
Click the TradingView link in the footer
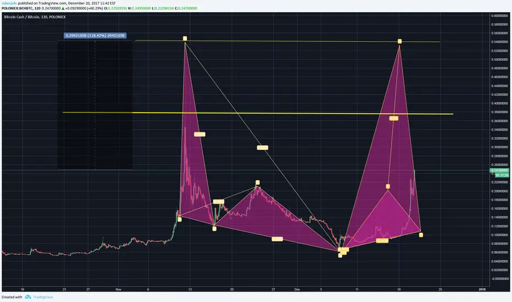tap(43, 297)
